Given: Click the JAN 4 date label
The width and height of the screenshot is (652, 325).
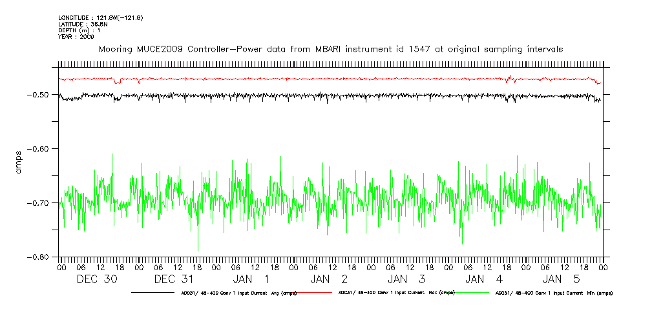Looking at the screenshot, I should pos(485,279).
